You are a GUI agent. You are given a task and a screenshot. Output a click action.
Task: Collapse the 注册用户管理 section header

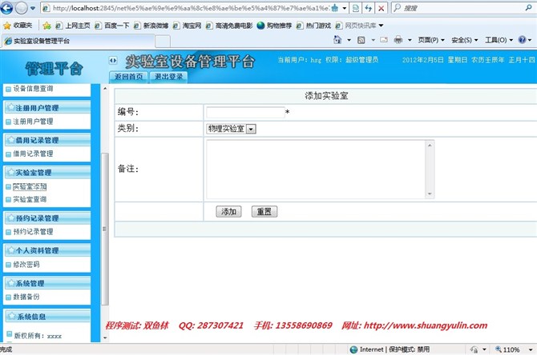click(47, 108)
